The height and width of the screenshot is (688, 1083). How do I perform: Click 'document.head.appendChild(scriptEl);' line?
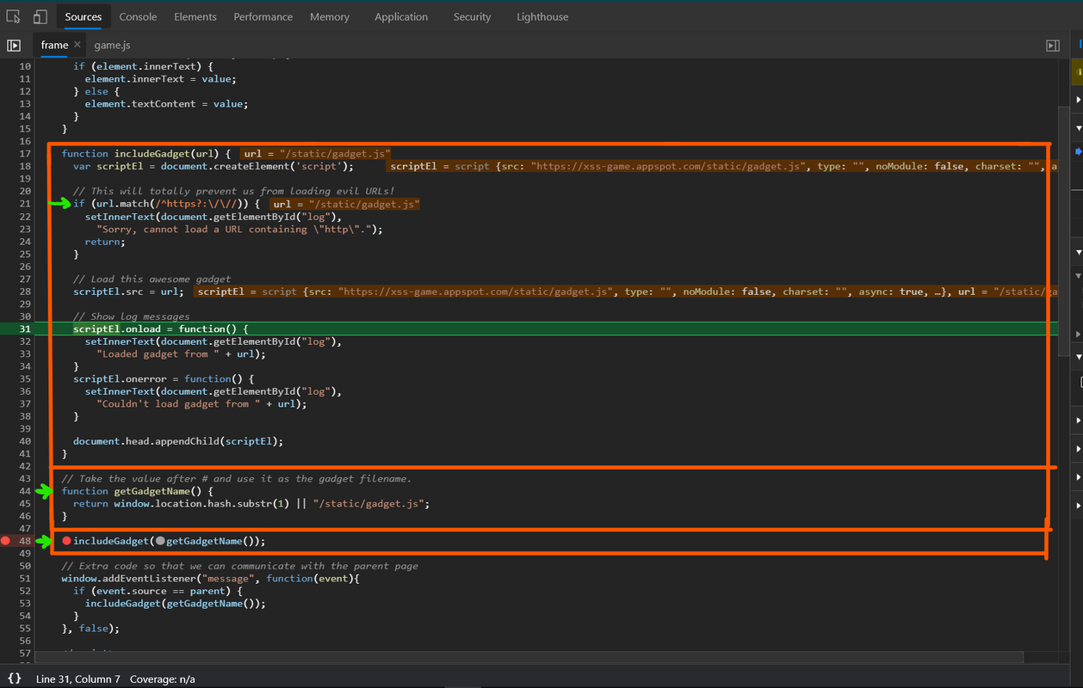[x=178, y=441]
